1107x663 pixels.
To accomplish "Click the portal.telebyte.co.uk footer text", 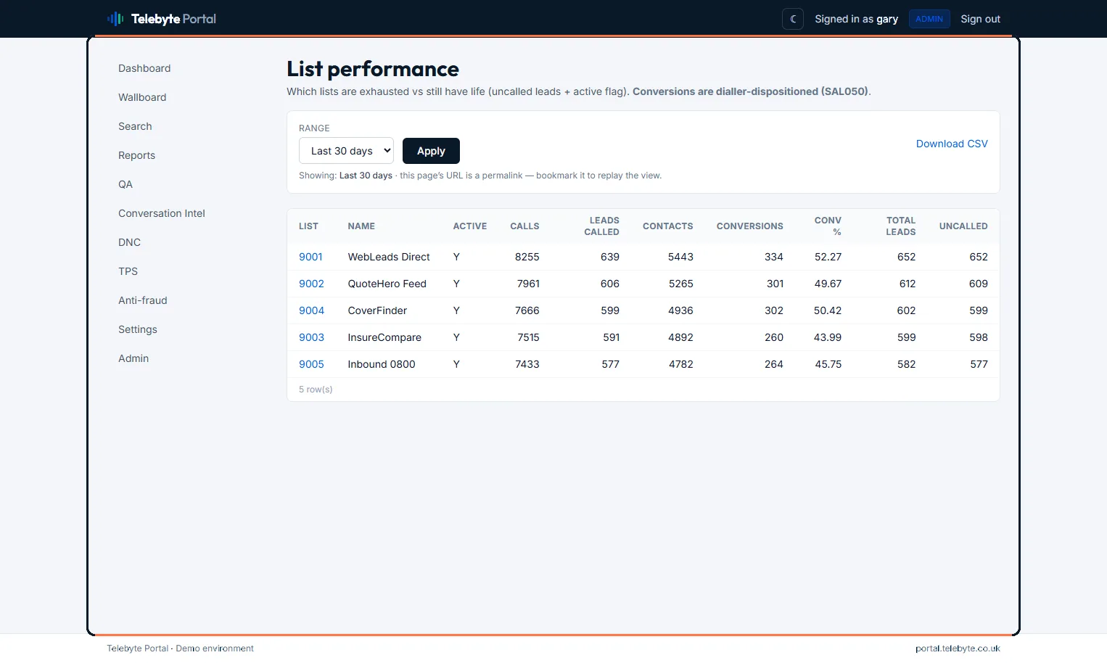I will coord(958,648).
